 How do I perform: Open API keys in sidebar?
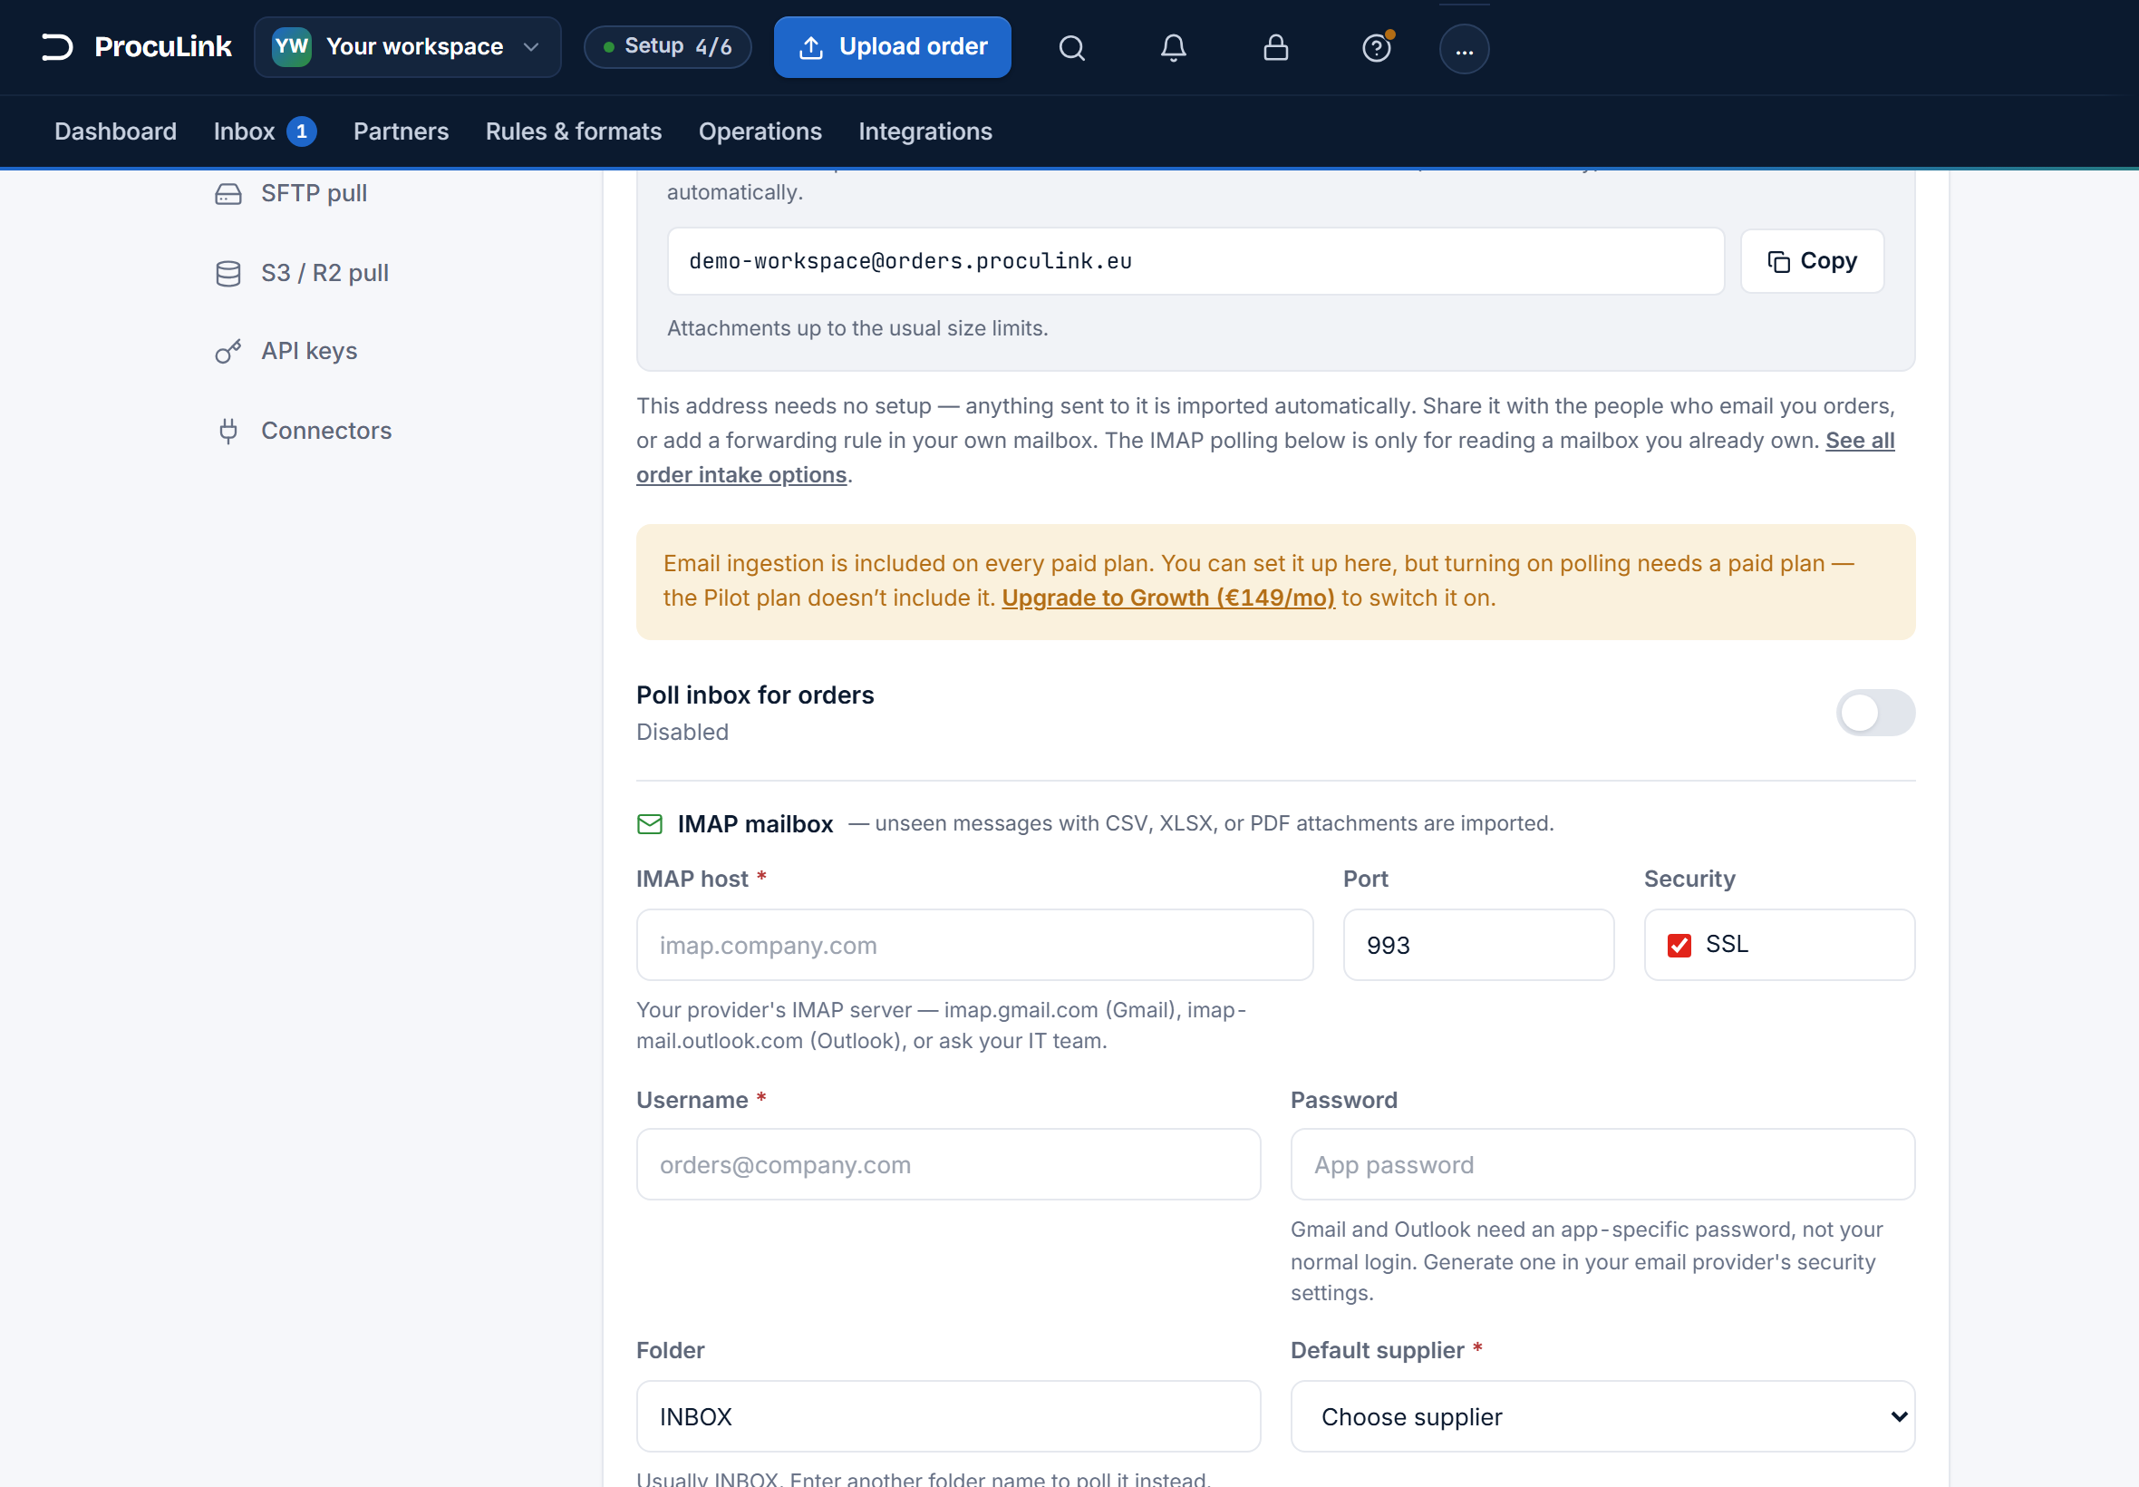[x=309, y=351]
